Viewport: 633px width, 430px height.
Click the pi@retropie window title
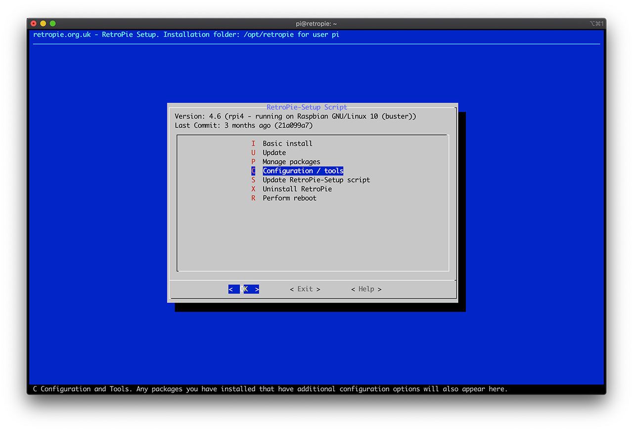point(316,23)
